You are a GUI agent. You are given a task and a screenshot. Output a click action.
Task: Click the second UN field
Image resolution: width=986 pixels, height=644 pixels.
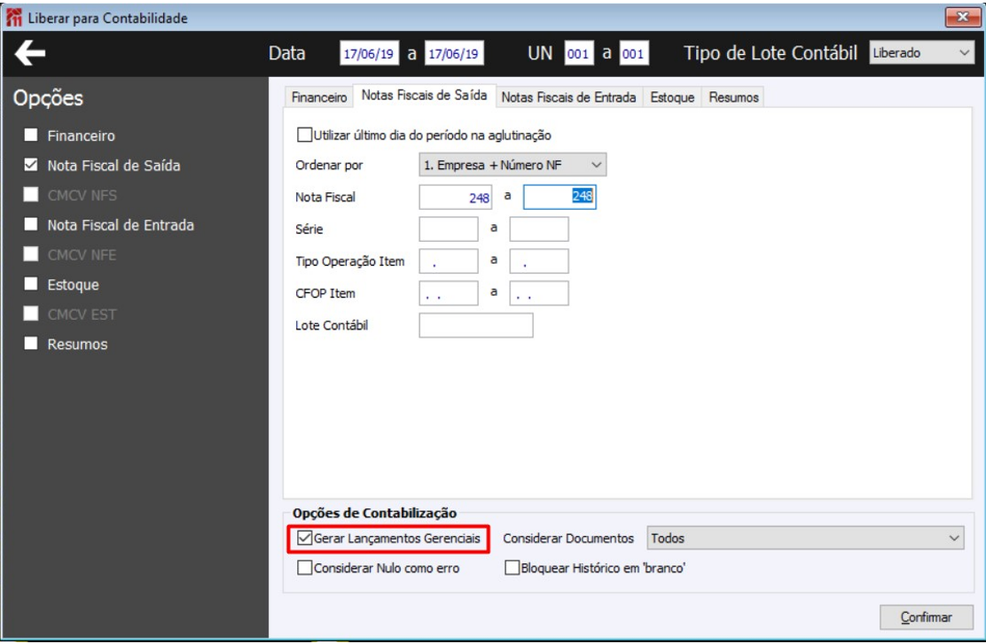click(633, 53)
